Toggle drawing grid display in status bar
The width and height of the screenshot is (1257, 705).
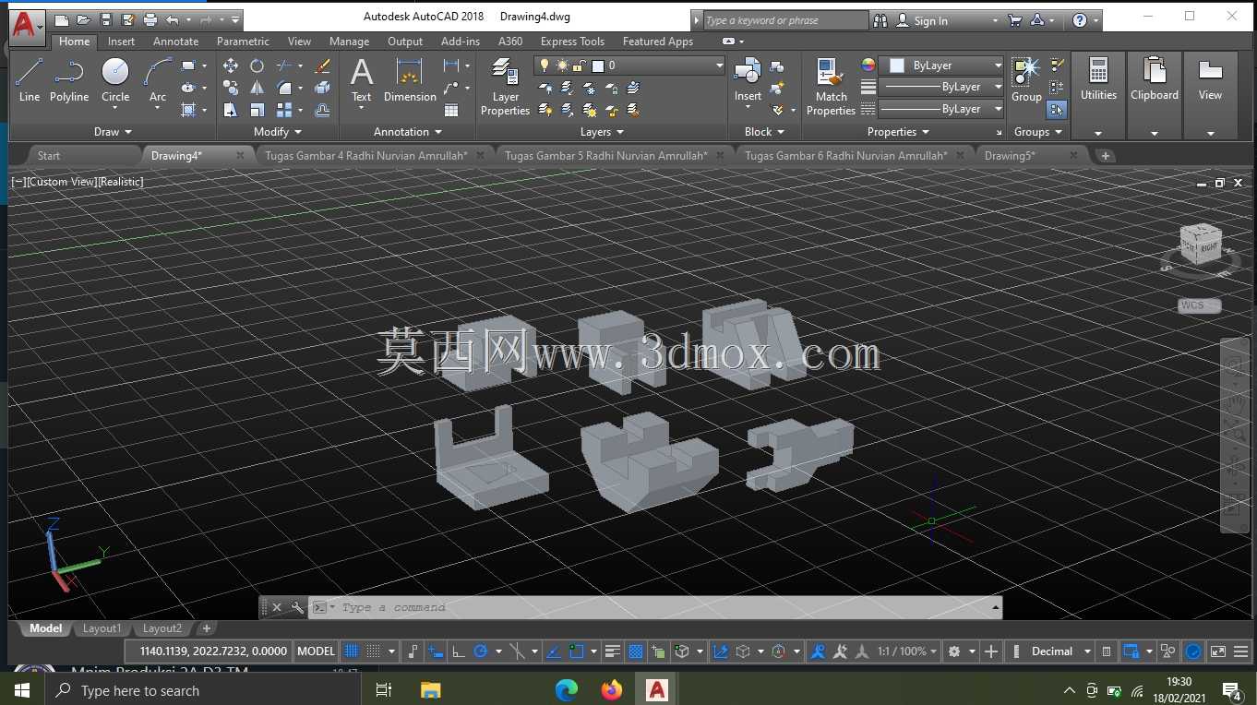pyautogui.click(x=351, y=651)
